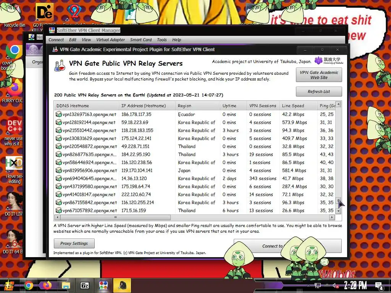Sort by Line Speed column header
The width and height of the screenshot is (391, 293).
(298, 106)
